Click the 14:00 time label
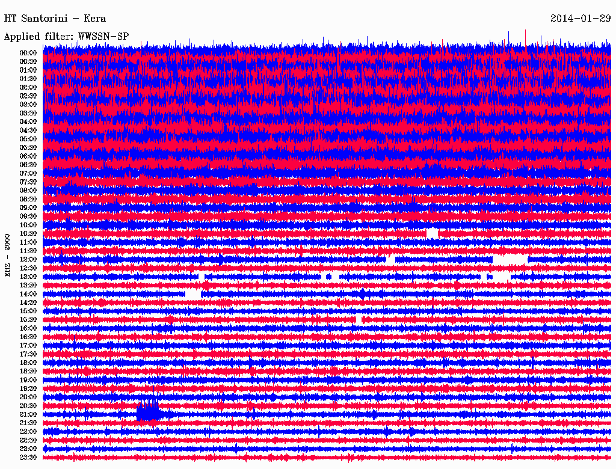Viewport: 616px width, 469px height. (x=28, y=294)
